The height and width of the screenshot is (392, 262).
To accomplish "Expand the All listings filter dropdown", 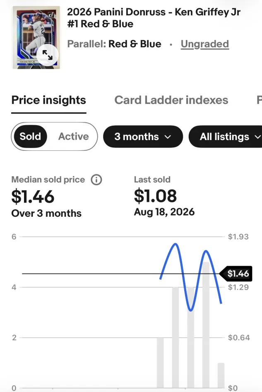I will (x=225, y=136).
